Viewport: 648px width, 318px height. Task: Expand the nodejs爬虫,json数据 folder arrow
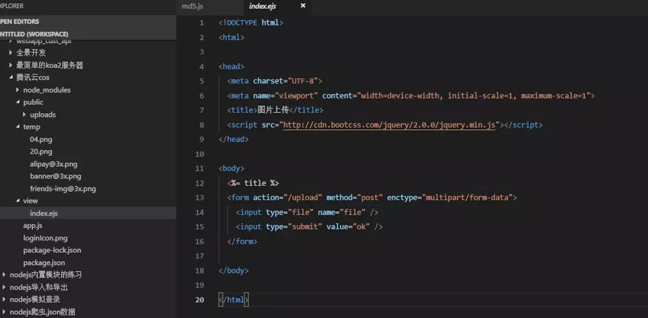point(4,312)
